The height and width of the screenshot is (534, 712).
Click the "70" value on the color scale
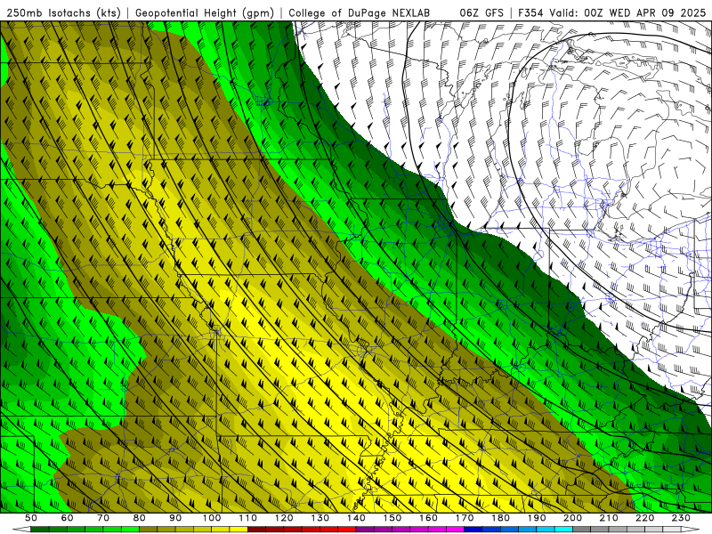tap(103, 518)
